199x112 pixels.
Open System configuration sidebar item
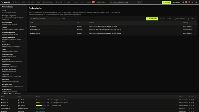[13, 33]
